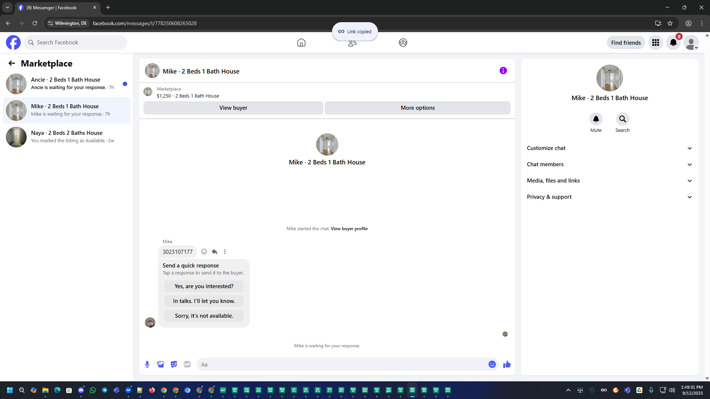The width and height of the screenshot is (710, 399).
Task: Attach a photo using the image icon
Action: pyautogui.click(x=160, y=364)
